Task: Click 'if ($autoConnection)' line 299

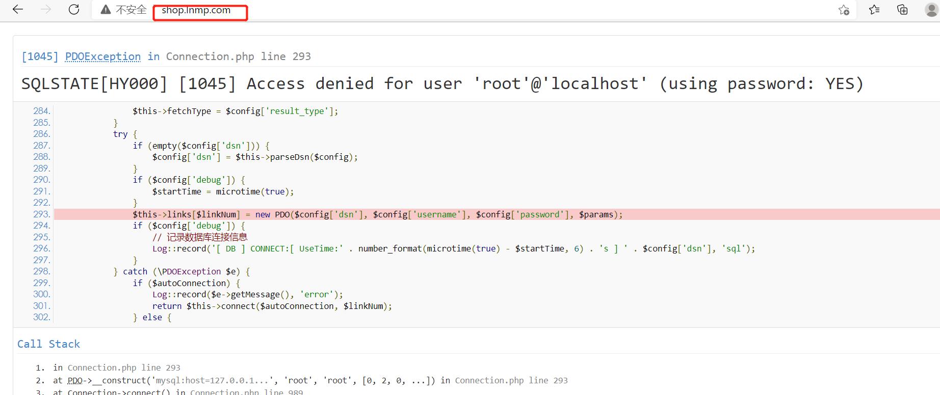Action: 187,283
